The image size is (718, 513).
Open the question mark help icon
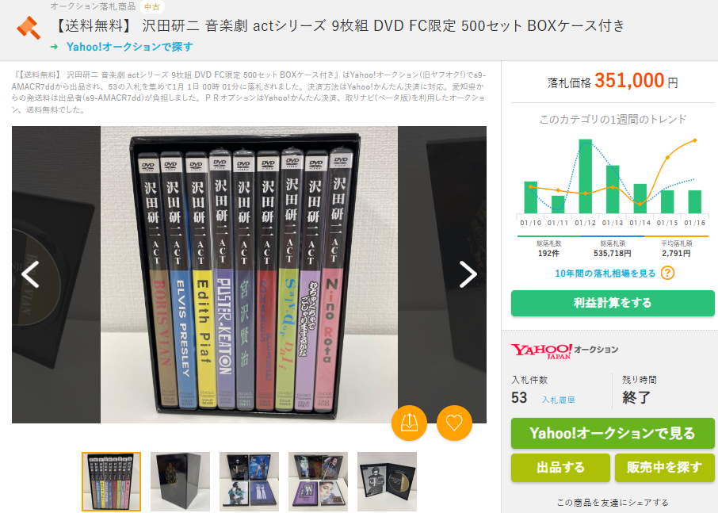pos(667,274)
